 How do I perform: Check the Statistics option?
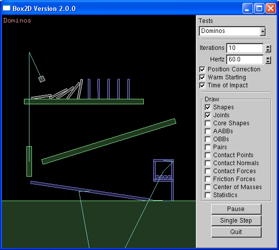[x=208, y=195]
